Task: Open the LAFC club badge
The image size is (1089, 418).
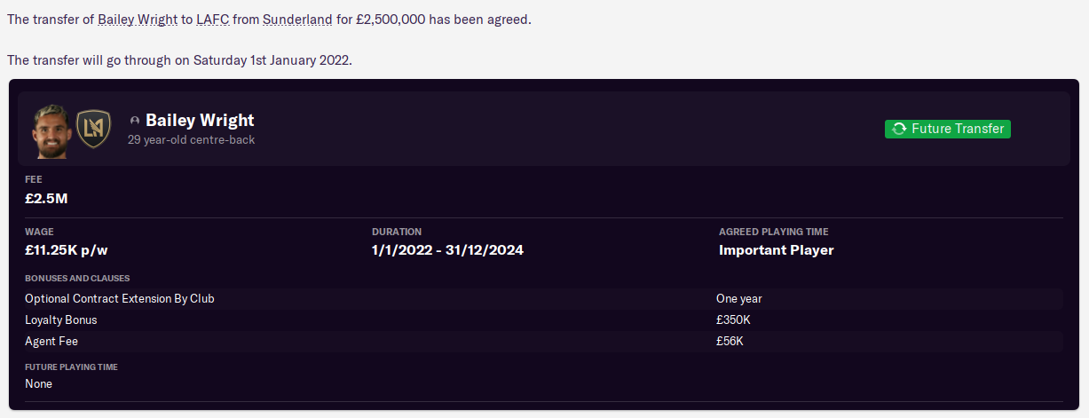Action: [92, 128]
